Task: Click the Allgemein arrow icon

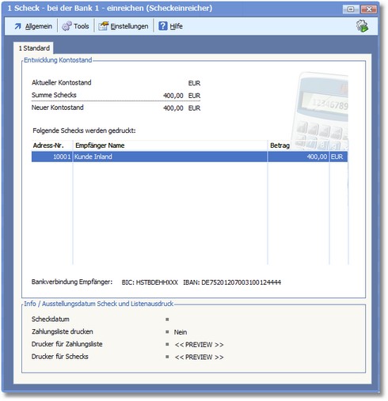Action: pos(18,26)
